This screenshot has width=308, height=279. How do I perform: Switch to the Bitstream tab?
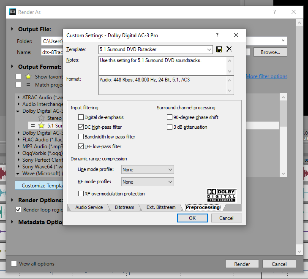coord(124,207)
